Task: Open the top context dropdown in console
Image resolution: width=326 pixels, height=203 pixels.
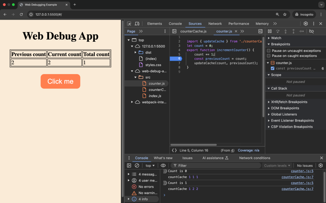Action: [150, 166]
